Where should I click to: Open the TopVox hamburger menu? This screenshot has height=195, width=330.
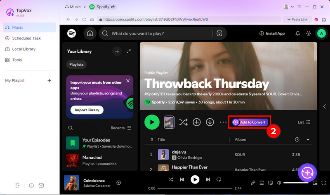click(299, 7)
